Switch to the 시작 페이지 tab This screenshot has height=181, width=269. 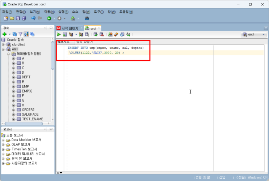pyautogui.click(x=70, y=28)
